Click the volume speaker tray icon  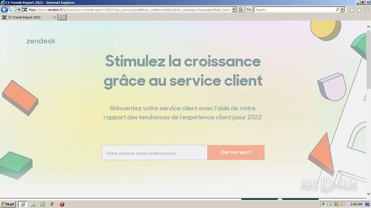tap(330, 204)
